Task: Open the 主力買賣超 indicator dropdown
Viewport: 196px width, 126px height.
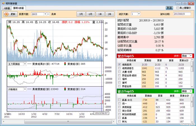Action: pyautogui.click(x=25, y=64)
